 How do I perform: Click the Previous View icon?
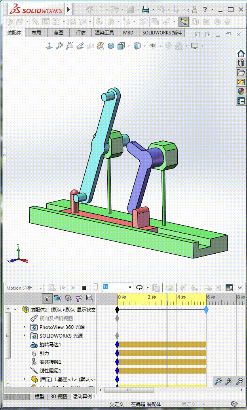[80, 46]
